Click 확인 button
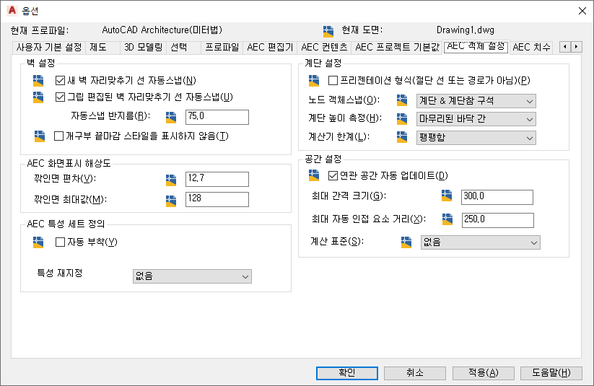Image resolution: width=594 pixels, height=386 pixels. pos(347,373)
